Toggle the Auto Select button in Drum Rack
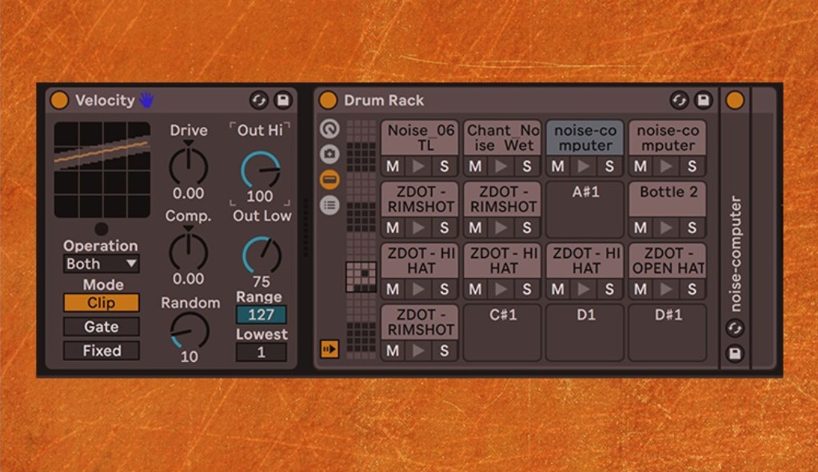The width and height of the screenshot is (818, 472). [329, 348]
